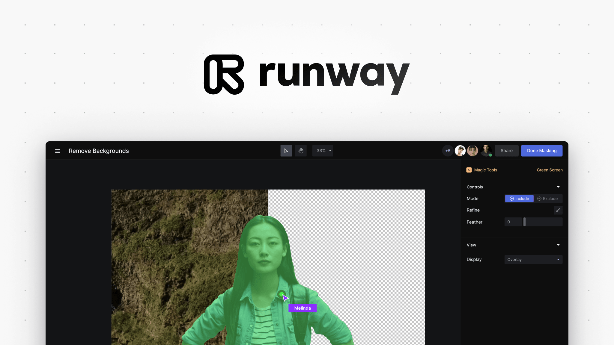This screenshot has height=345, width=614.
Task: Click the Green Screen link
Action: pyautogui.click(x=550, y=170)
